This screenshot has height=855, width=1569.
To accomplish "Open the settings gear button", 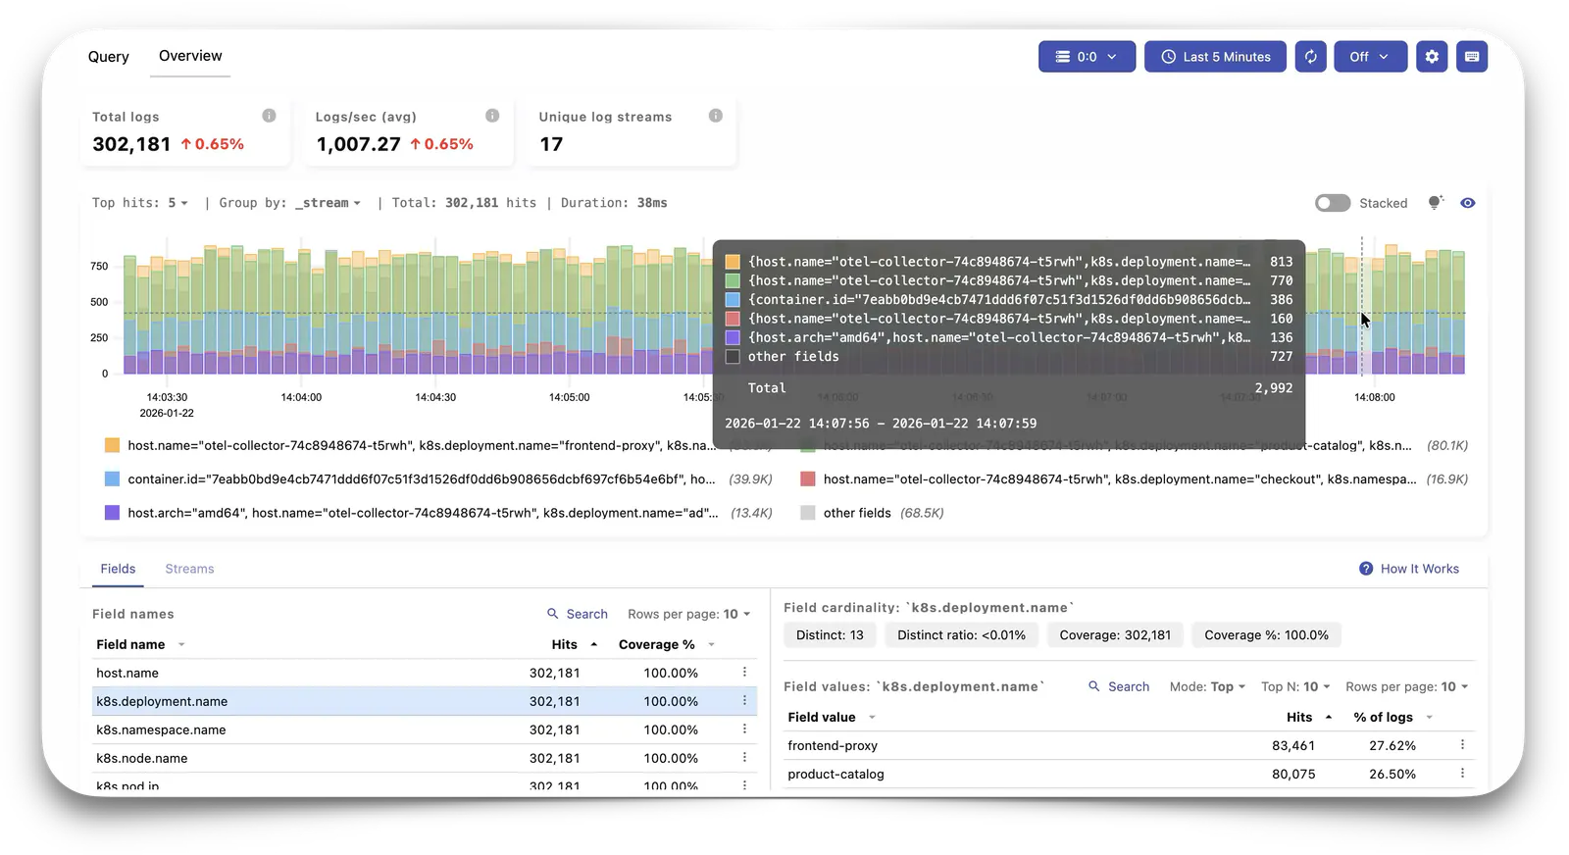I will (x=1432, y=57).
